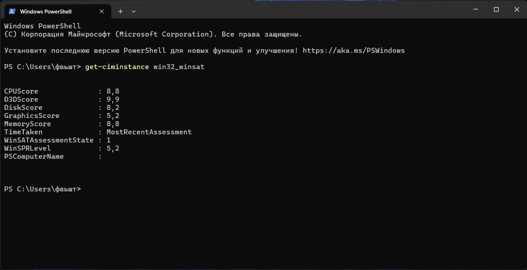527x270 pixels.
Task: Click the CPUScore label
Action: (x=21, y=91)
